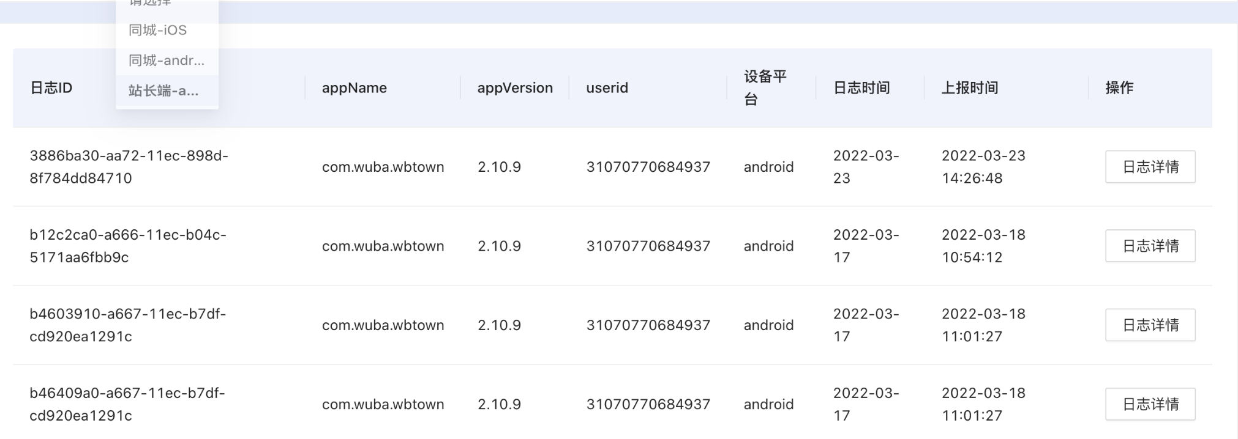
Task: Click log date 2022-03-17 in the b12c2ca0 row
Action: click(x=866, y=246)
